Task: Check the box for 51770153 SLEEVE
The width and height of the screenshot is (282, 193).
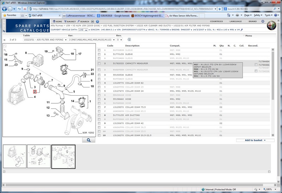Action: click(x=99, y=54)
